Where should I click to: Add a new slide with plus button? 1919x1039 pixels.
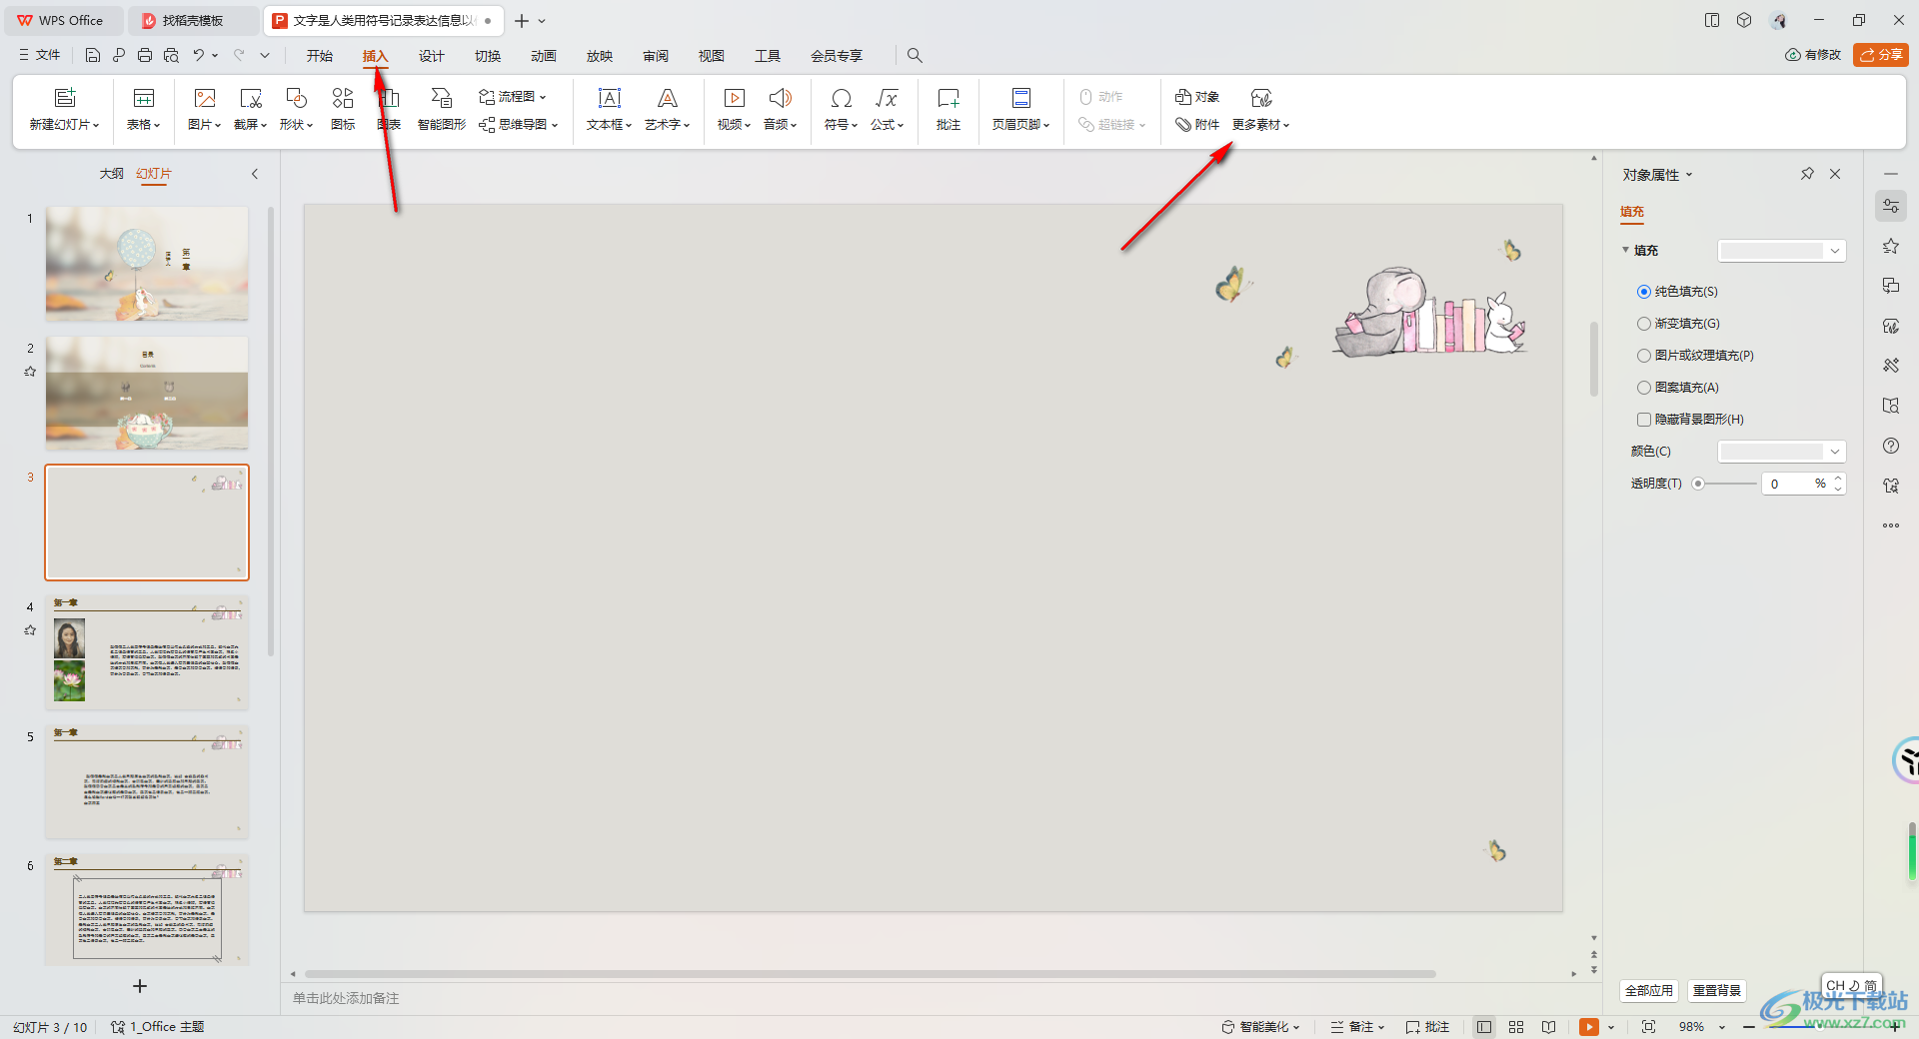click(x=140, y=986)
